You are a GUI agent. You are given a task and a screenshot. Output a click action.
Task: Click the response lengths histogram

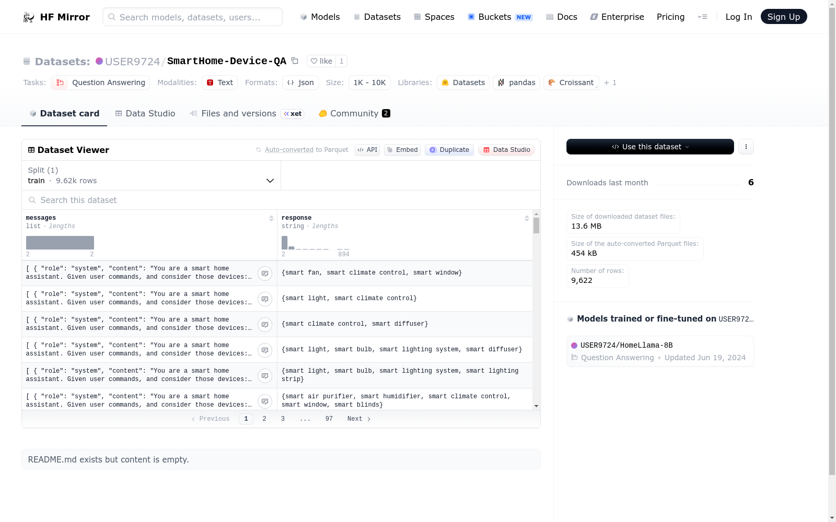[x=315, y=243]
